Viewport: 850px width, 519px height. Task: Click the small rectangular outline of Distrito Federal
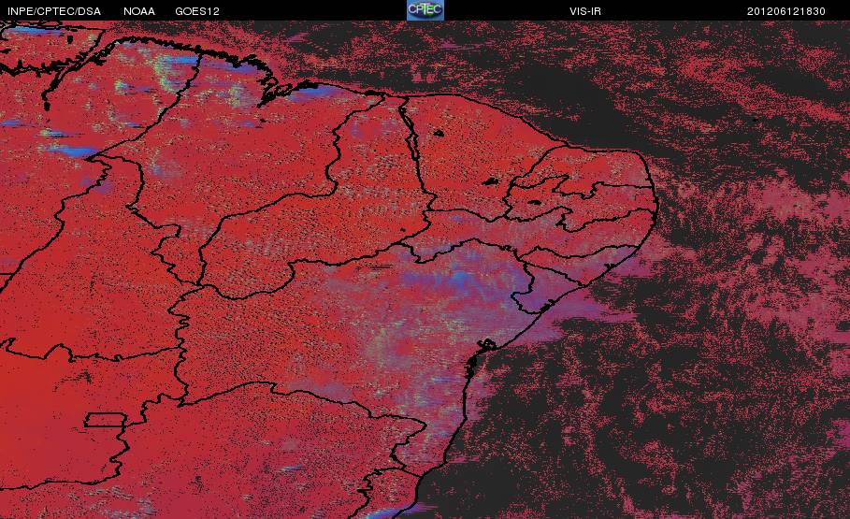tap(105, 420)
